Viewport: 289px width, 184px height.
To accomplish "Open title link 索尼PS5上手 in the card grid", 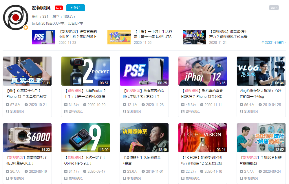I will pos(144,94).
